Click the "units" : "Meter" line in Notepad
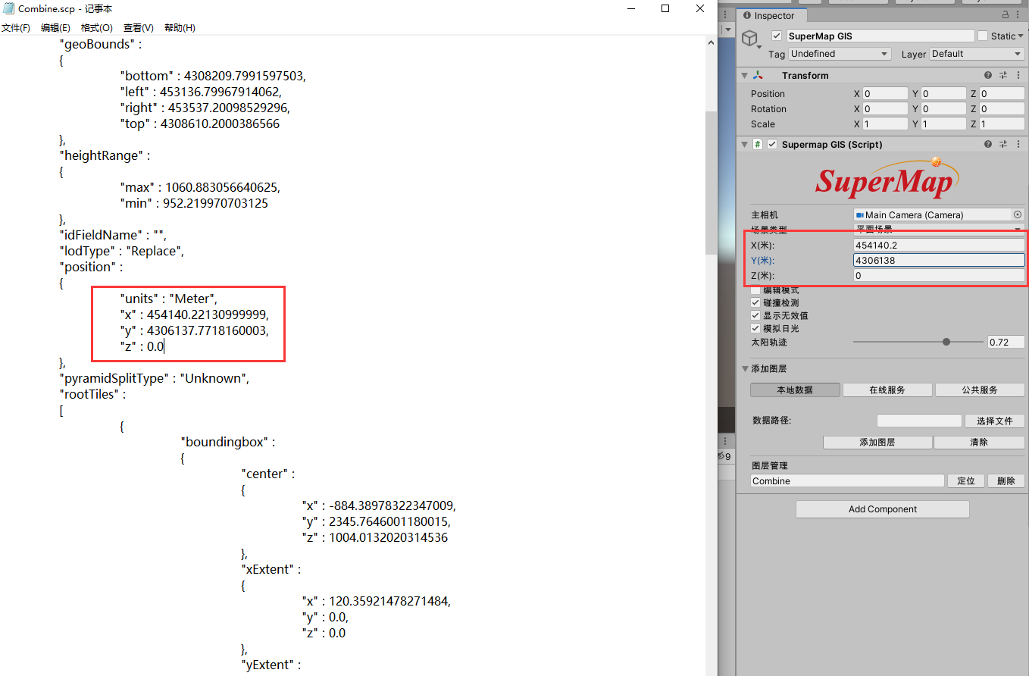 (169, 299)
